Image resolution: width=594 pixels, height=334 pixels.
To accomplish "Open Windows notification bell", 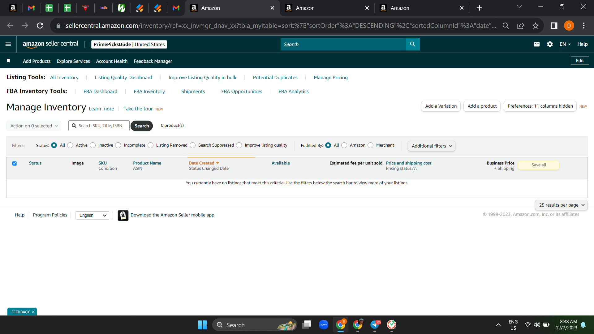I will pyautogui.click(x=583, y=325).
